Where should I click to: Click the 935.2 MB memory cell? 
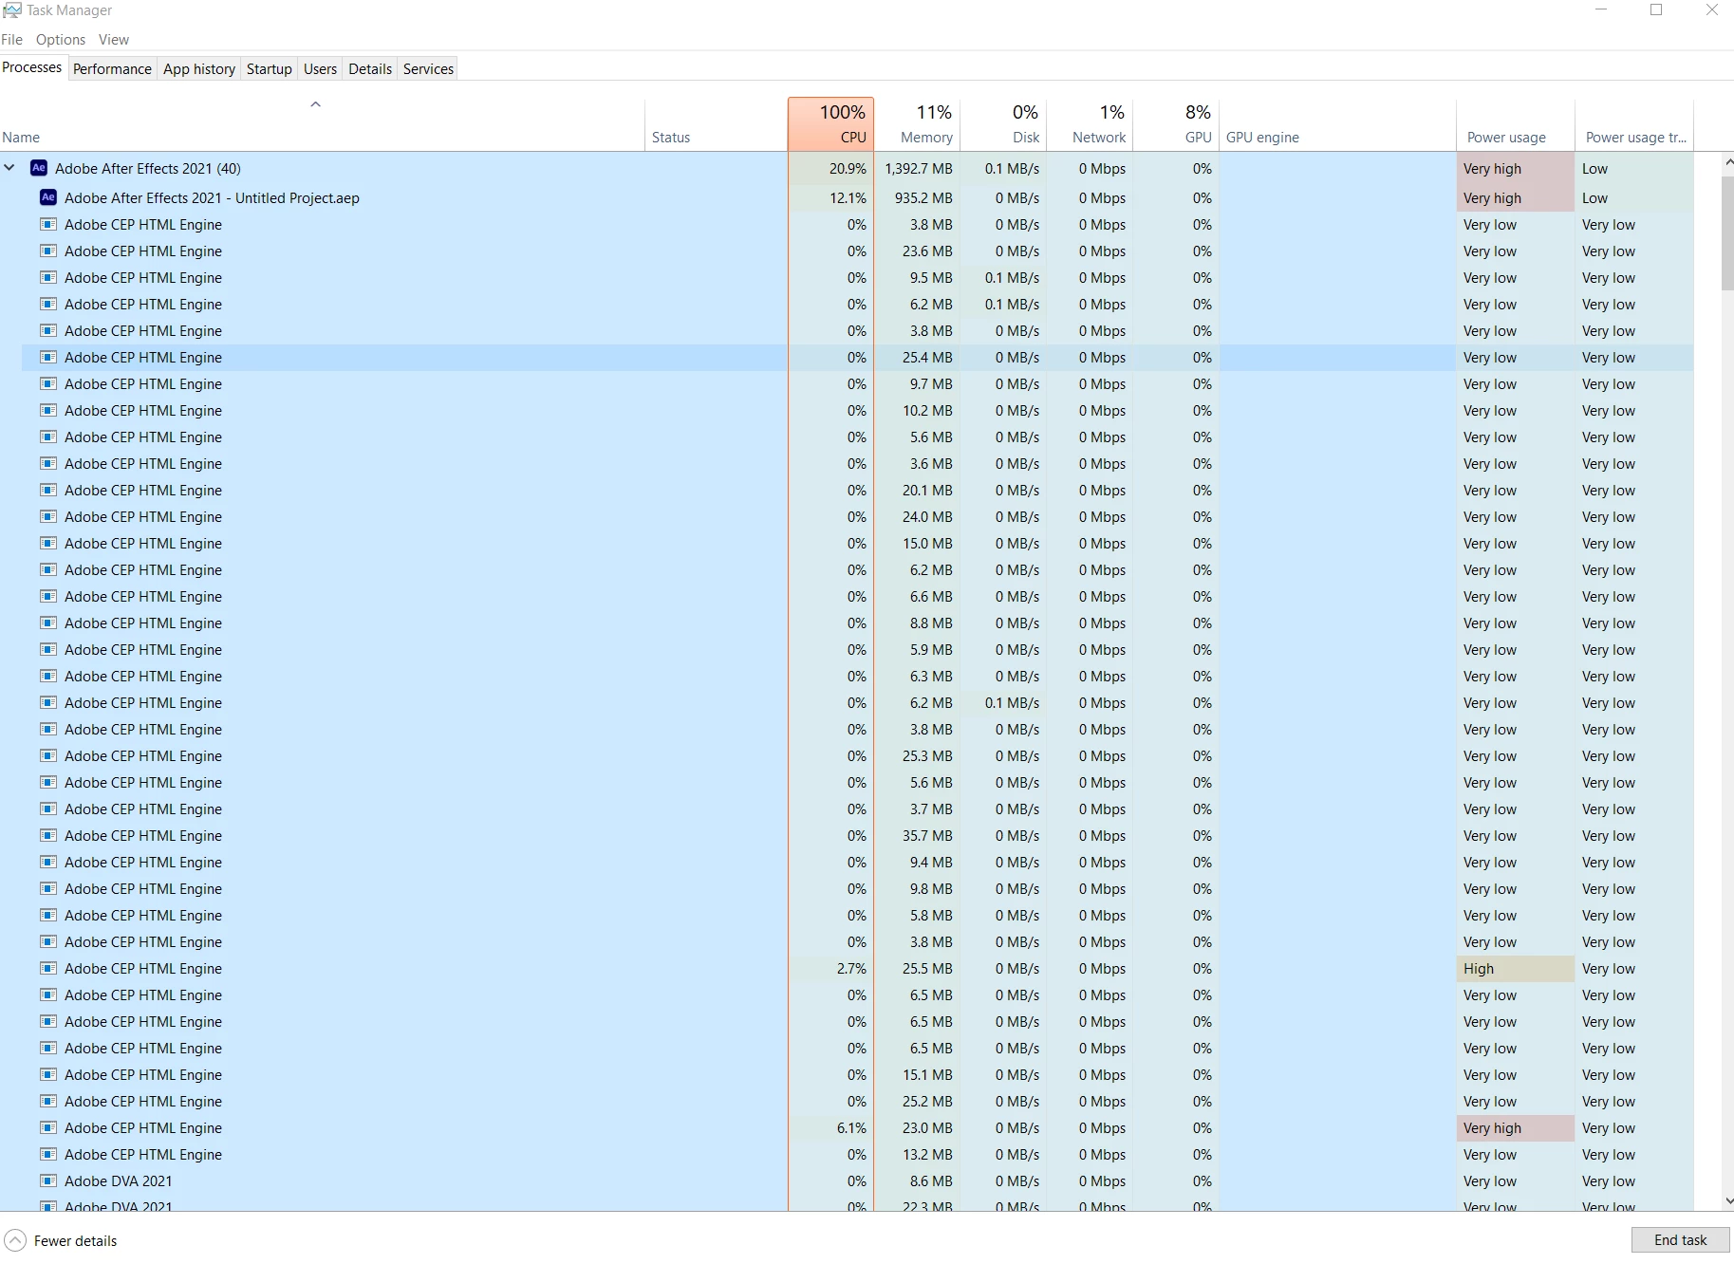(x=918, y=198)
